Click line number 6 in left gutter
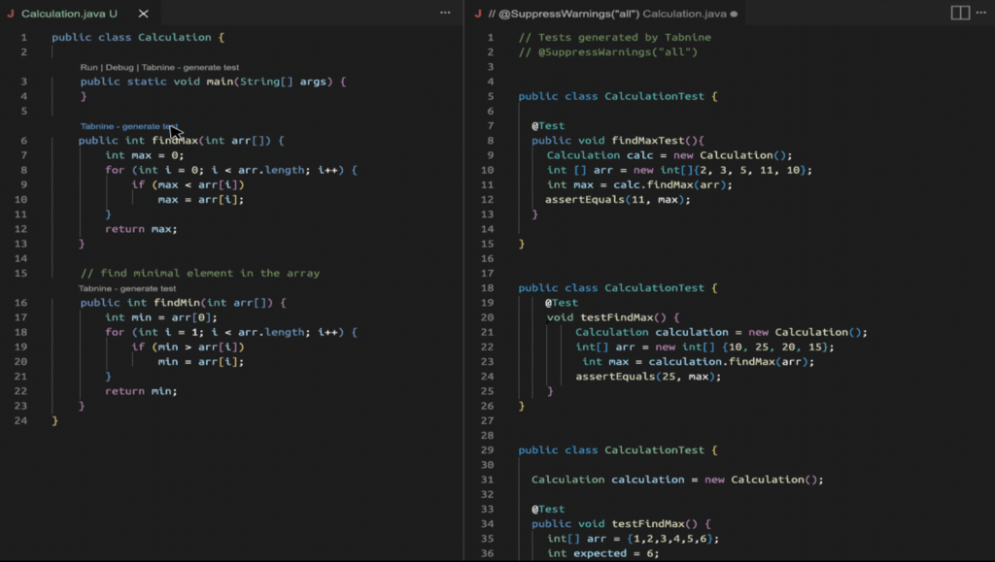 [x=23, y=141]
